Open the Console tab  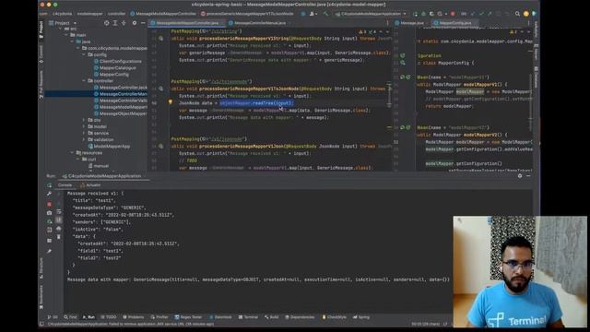pyautogui.click(x=65, y=185)
